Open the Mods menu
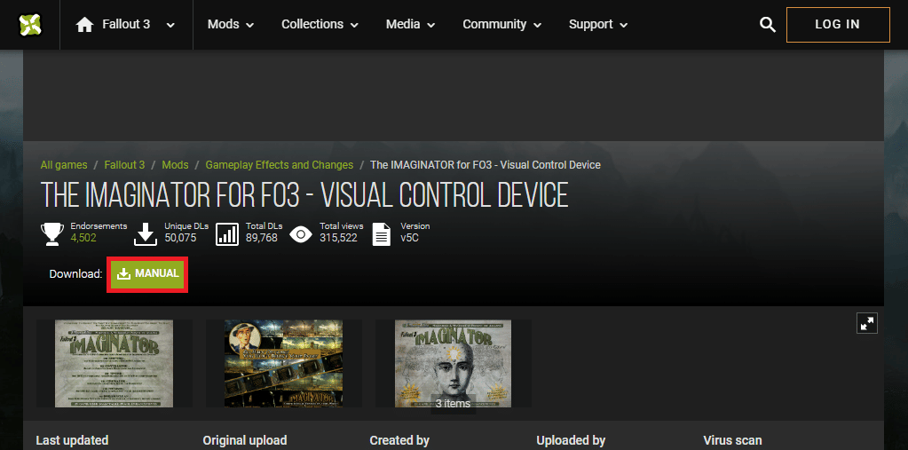This screenshot has width=908, height=450. tap(231, 24)
